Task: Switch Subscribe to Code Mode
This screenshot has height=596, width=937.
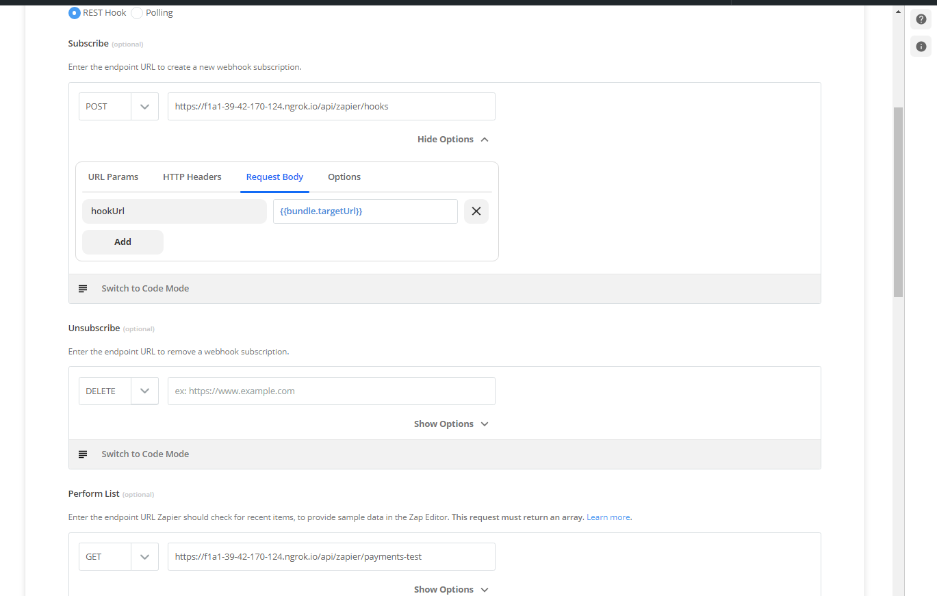Action: click(x=145, y=289)
